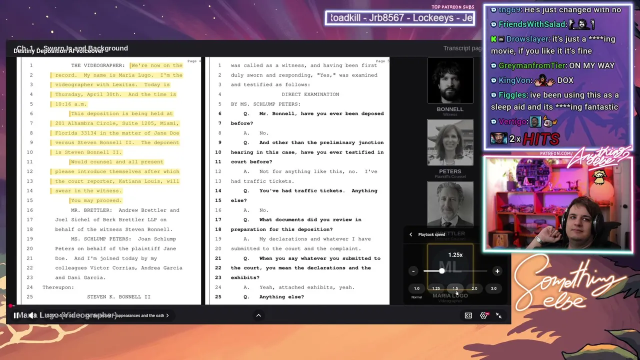
Task: Click question 'Anything else?' on line 25
Action: click(281, 297)
